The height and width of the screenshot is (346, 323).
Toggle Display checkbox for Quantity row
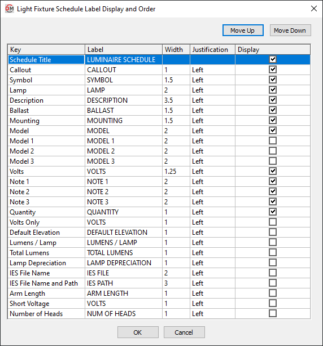(273, 212)
